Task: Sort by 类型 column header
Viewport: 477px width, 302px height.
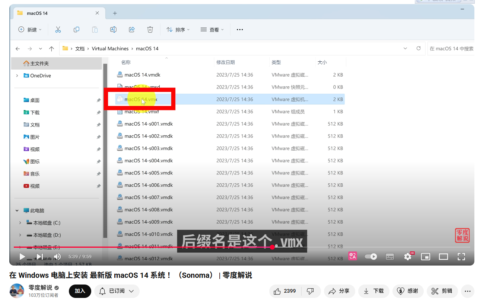Action: click(276, 62)
